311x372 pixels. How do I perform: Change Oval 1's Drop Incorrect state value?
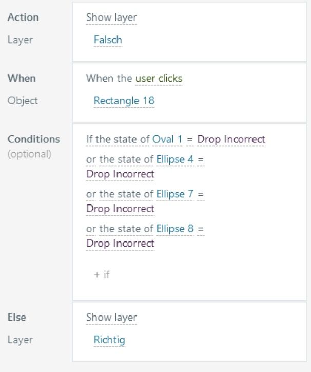231,139
